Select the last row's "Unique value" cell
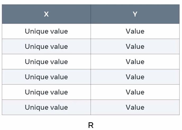 click(46, 107)
